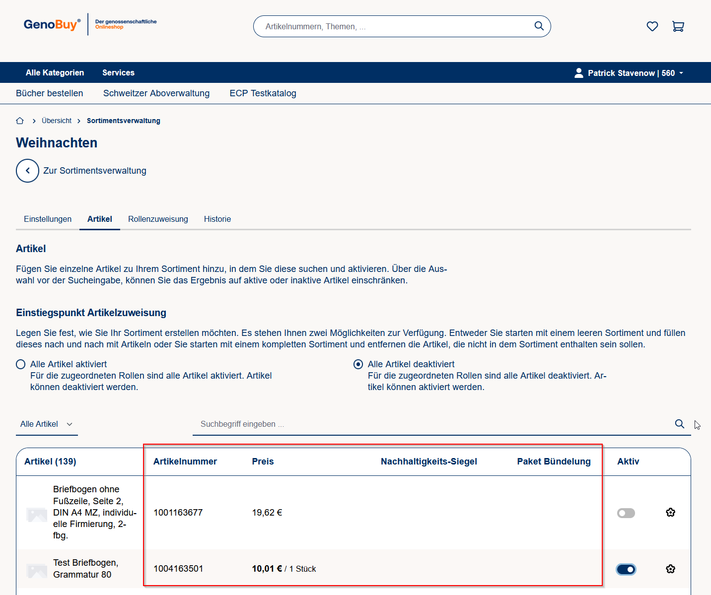Screen dimensions: 711x595
Task: Click the article search magnifier icon
Action: click(679, 424)
